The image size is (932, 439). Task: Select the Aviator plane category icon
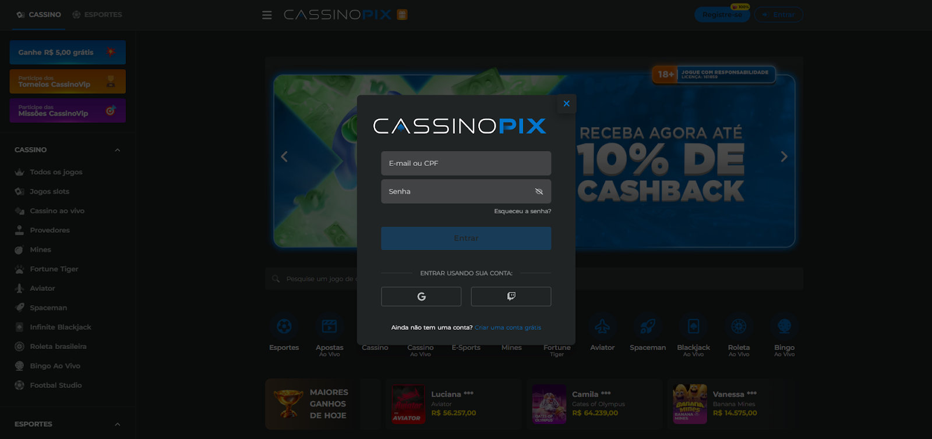coord(602,326)
